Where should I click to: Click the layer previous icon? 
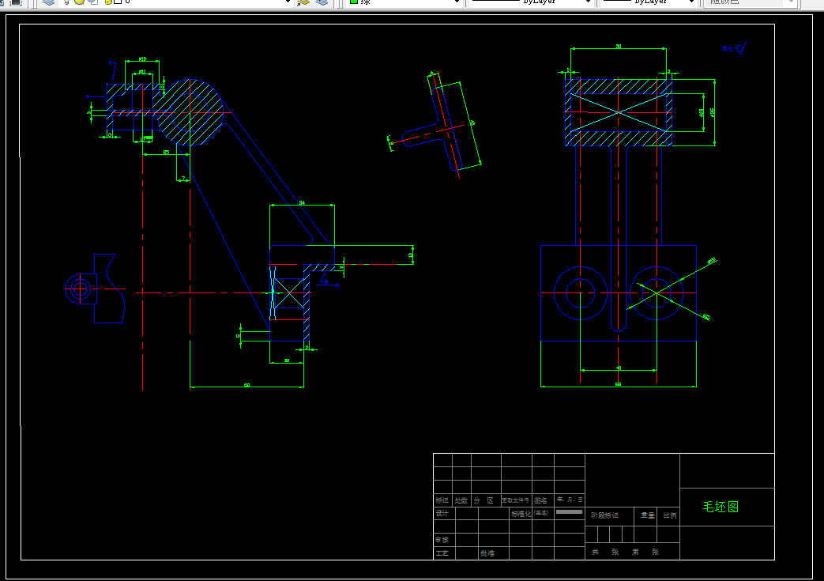[322, 2]
